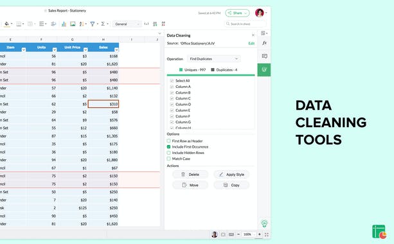Click the green data cleaning sidebar icon

[x=264, y=70]
